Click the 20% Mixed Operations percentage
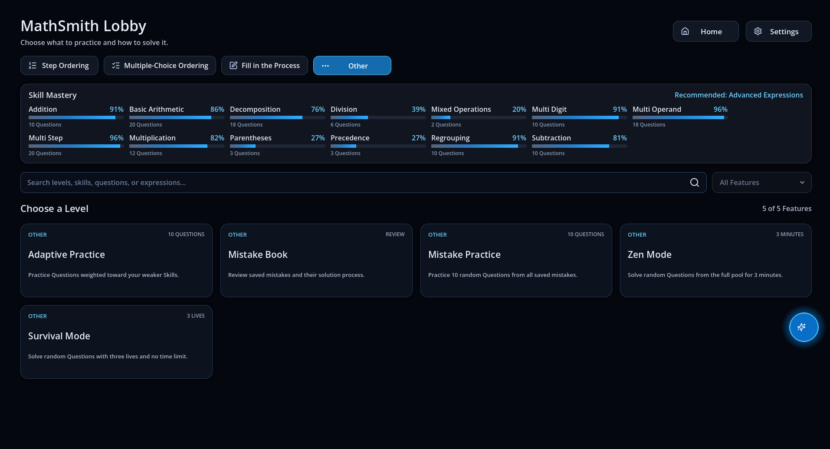The height and width of the screenshot is (449, 830). coord(519,109)
